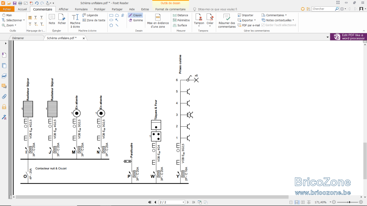Select the highlight text markup tool
Image resolution: width=367 pixels, height=206 pixels.
click(30, 18)
